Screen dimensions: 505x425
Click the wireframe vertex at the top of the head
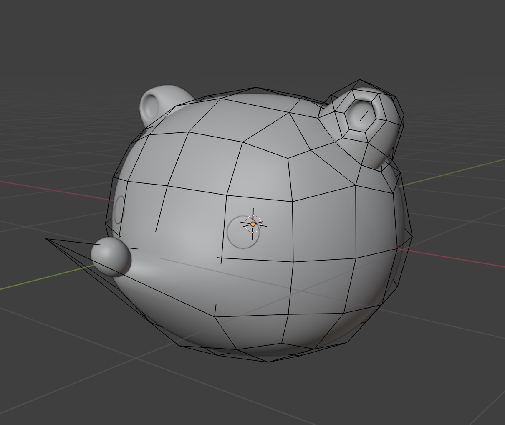[256, 88]
